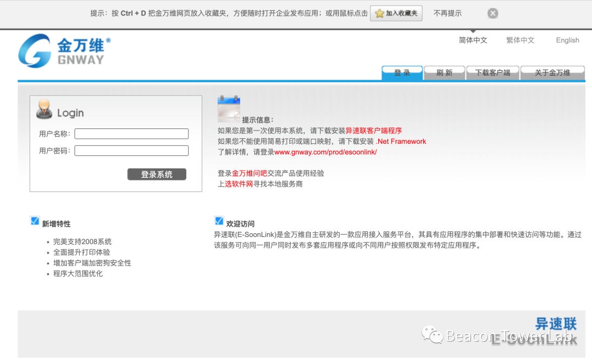Click the Login heading text
Screen dimensions: 592x361
click(x=70, y=112)
